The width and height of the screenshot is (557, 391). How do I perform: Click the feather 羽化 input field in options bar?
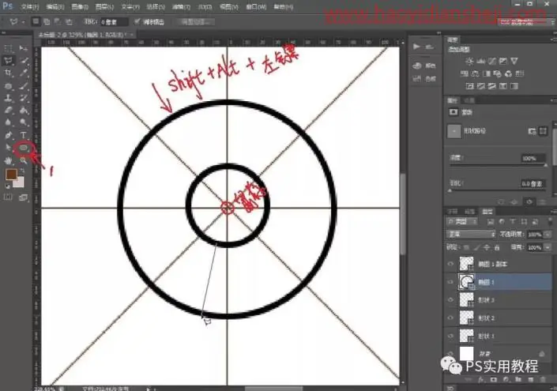point(114,22)
